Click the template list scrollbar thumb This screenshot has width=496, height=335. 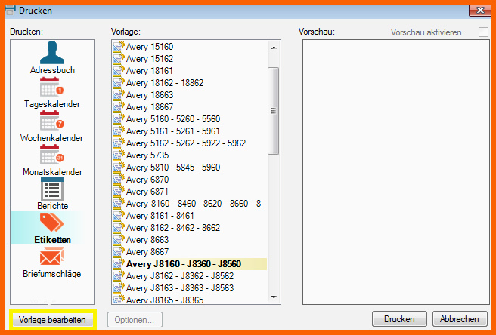coord(273,111)
